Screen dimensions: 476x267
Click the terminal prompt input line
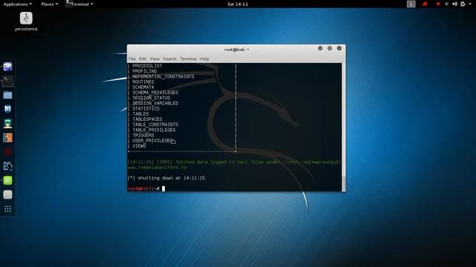click(x=234, y=188)
